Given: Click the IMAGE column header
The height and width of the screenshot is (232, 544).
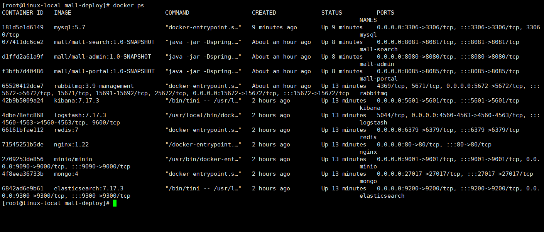Looking at the screenshot, I should pos(63,13).
